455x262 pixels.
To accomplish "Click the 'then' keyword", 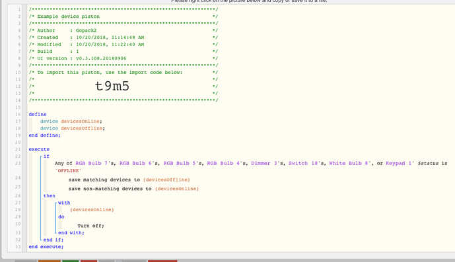I will tap(50, 196).
